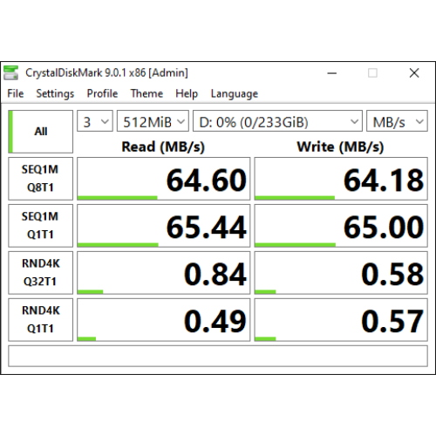The width and height of the screenshot is (436, 436).
Task: Click the 65.00 write result
Action: point(341,226)
